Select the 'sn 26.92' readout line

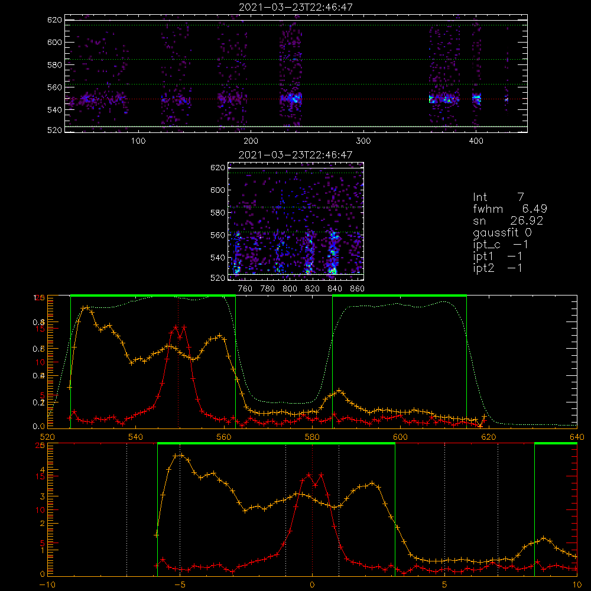[508, 221]
